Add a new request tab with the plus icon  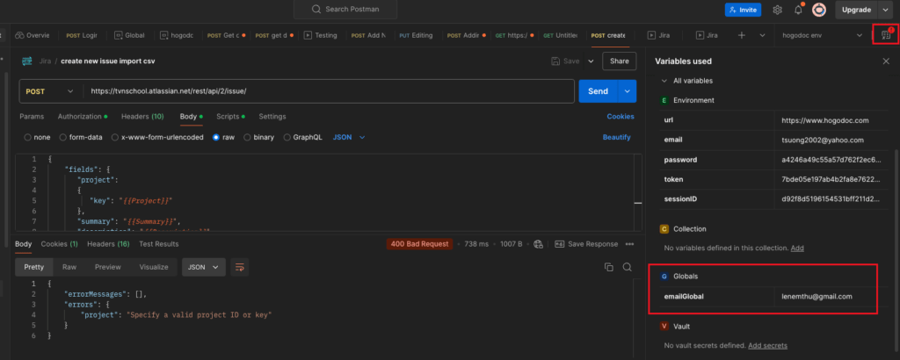(x=742, y=35)
